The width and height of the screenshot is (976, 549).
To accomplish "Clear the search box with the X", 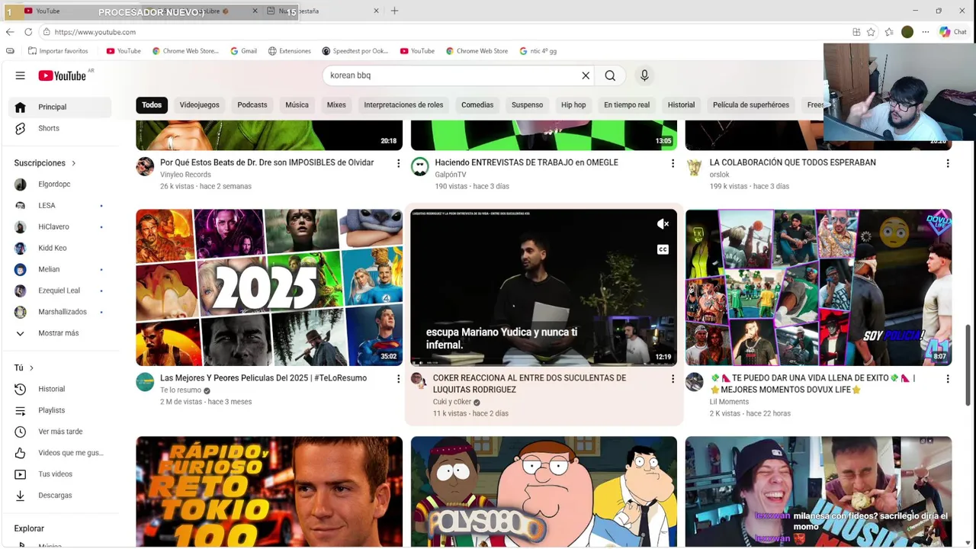I will 586,75.
